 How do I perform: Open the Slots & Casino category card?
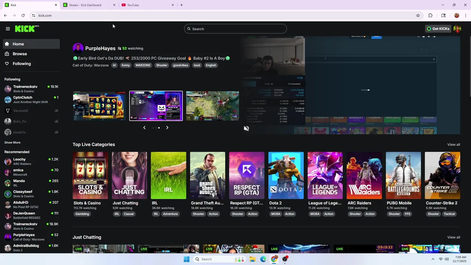90,176
